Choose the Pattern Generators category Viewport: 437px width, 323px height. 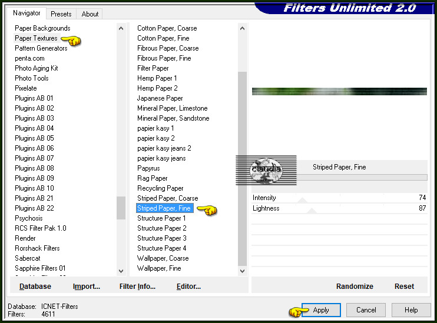click(x=41, y=48)
